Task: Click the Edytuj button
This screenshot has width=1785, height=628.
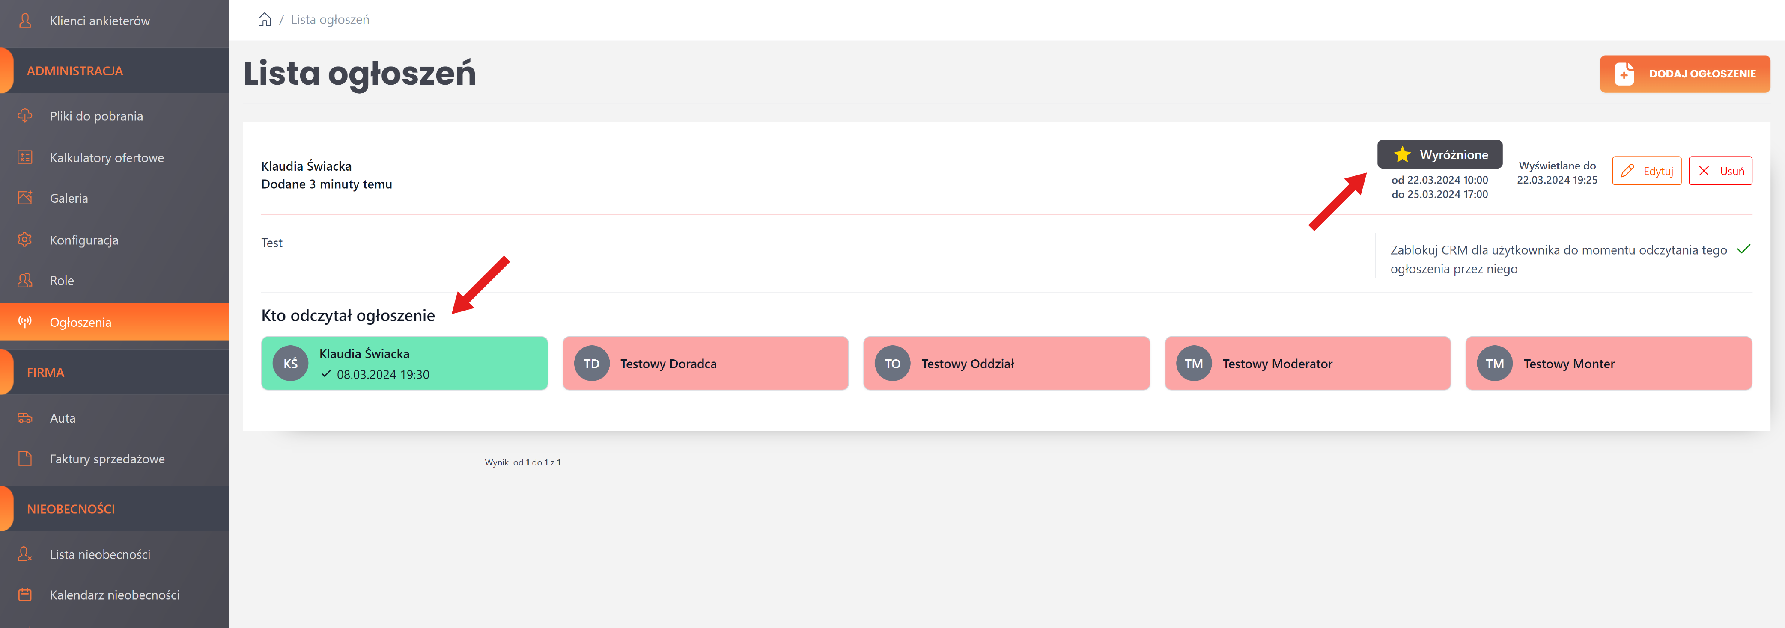Action: tap(1646, 171)
